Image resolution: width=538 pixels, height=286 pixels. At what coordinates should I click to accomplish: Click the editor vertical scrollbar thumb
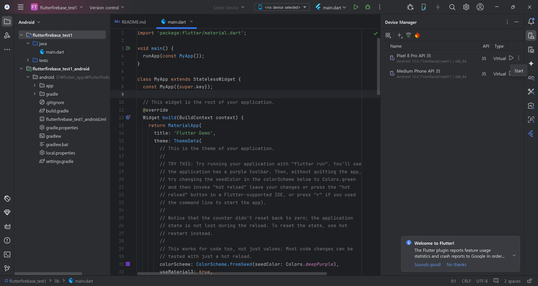tap(379, 66)
